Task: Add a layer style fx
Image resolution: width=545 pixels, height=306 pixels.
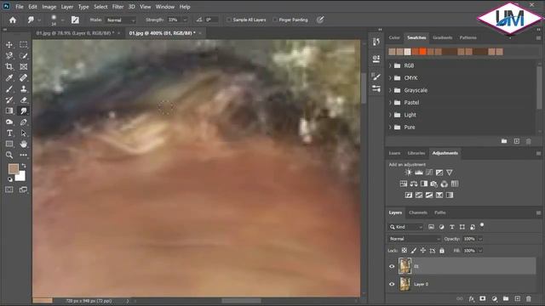Action: click(471, 298)
